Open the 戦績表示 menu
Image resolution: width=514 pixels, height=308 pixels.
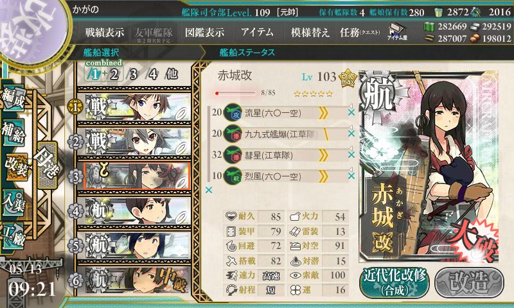[105, 32]
